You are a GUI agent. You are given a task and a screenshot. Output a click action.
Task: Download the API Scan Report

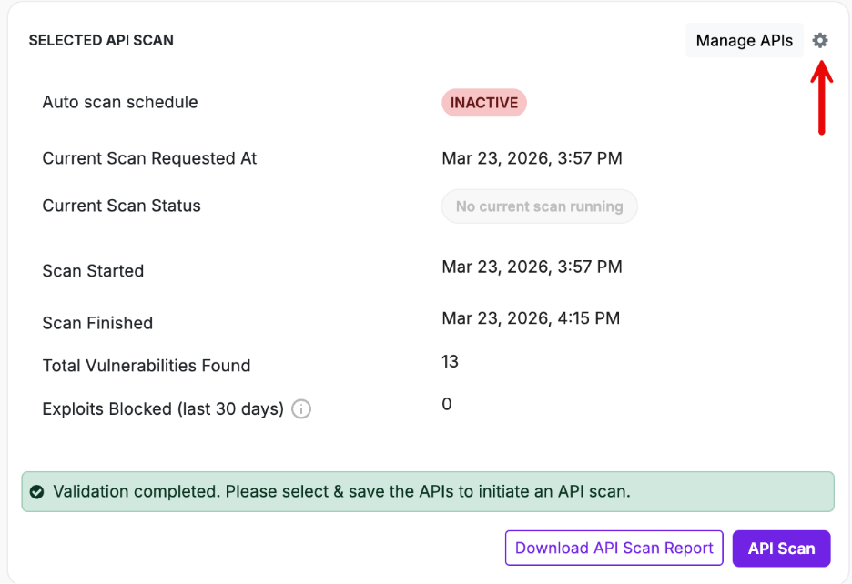pyautogui.click(x=614, y=548)
